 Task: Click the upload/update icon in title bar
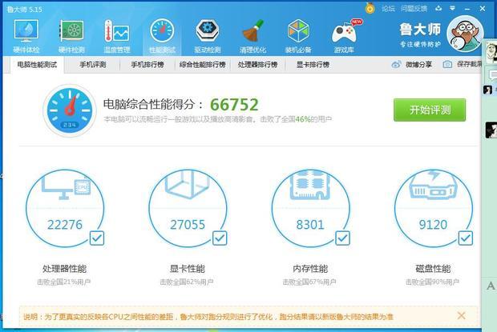(x=438, y=8)
